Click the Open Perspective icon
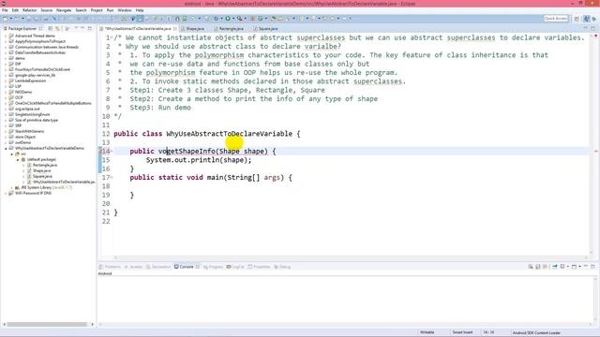This screenshot has width=600, height=337. point(577,19)
